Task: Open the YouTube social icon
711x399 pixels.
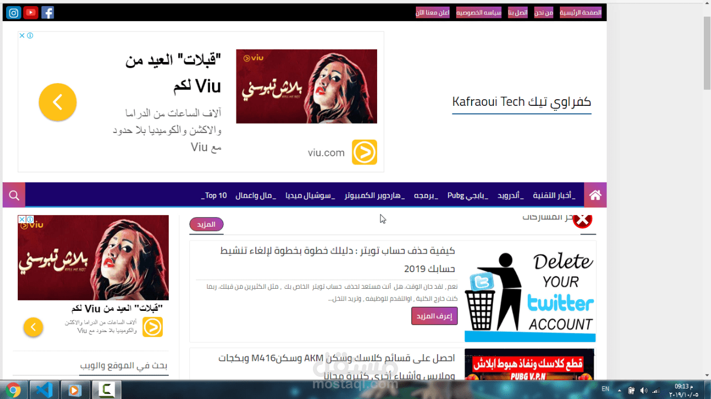Action: click(31, 12)
